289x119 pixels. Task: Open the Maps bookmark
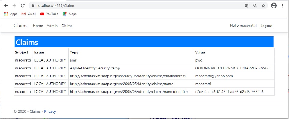(70, 14)
